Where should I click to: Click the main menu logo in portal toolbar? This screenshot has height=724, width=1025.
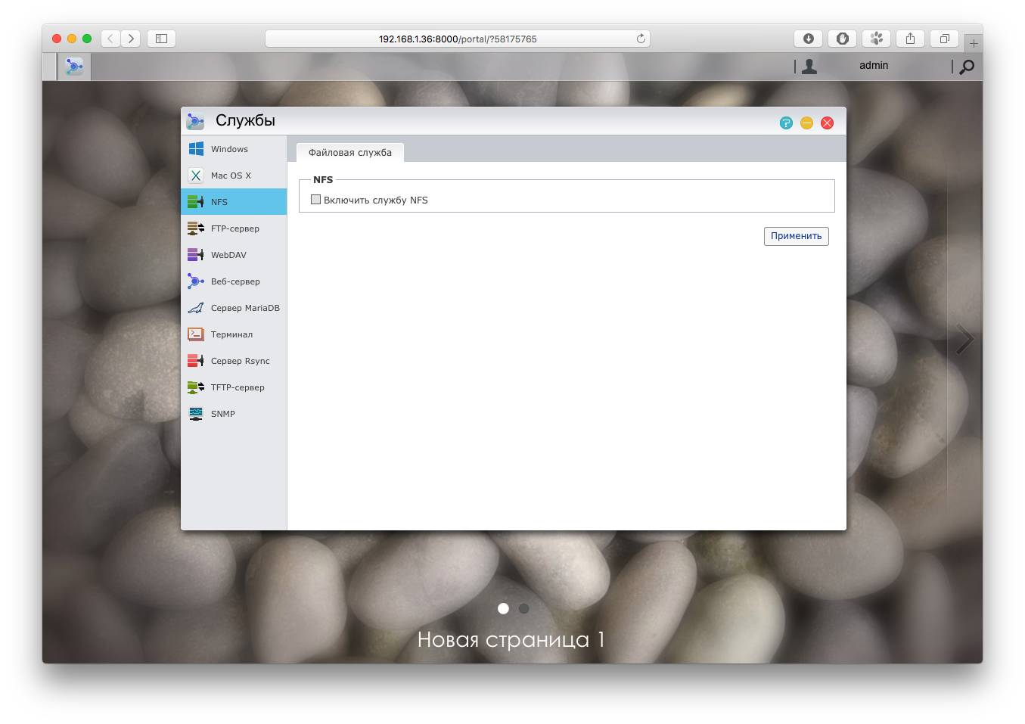74,67
